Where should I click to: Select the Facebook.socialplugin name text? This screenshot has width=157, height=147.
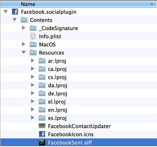tap(49, 12)
